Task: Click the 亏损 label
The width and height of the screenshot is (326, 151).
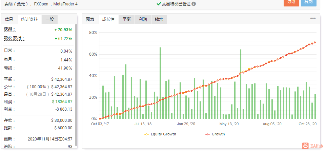Action: tap(9, 68)
